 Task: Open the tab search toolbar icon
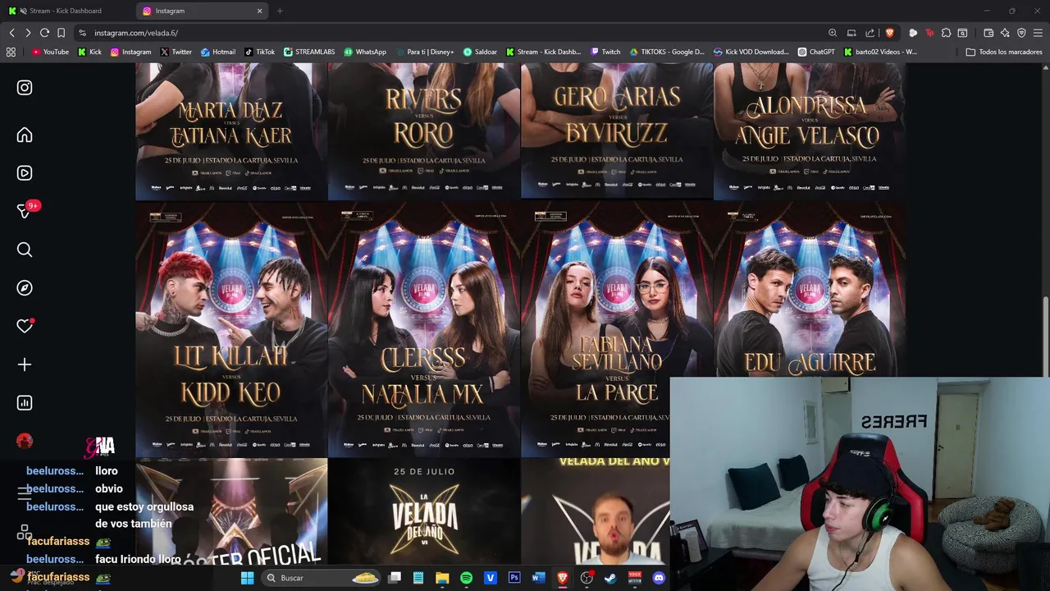tap(962, 33)
